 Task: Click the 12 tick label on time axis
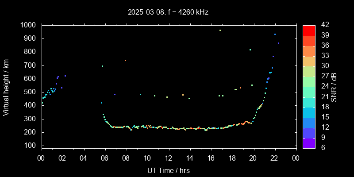click(x=169, y=158)
